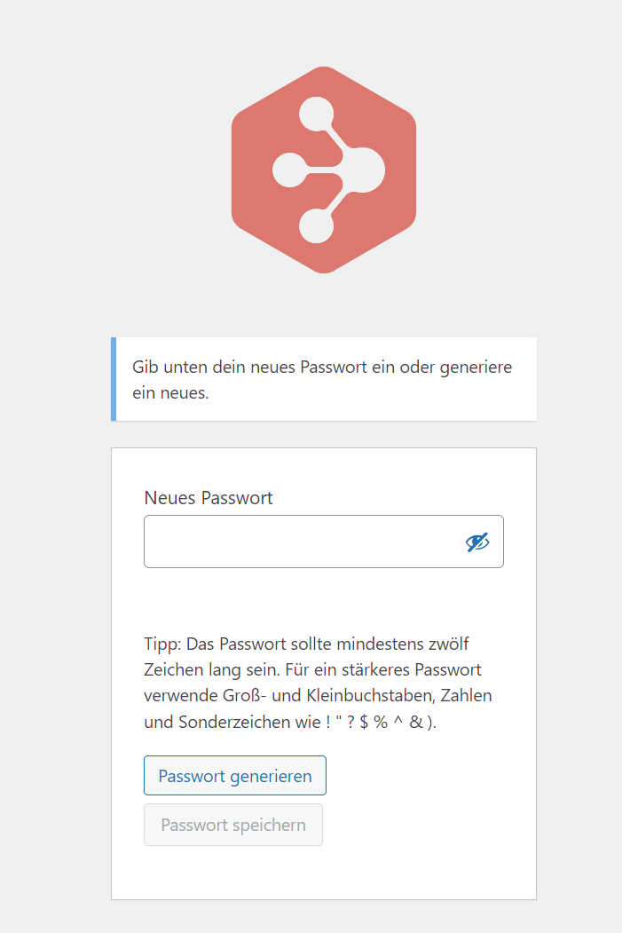
Task: Click the large right node in logo
Action: tap(363, 170)
